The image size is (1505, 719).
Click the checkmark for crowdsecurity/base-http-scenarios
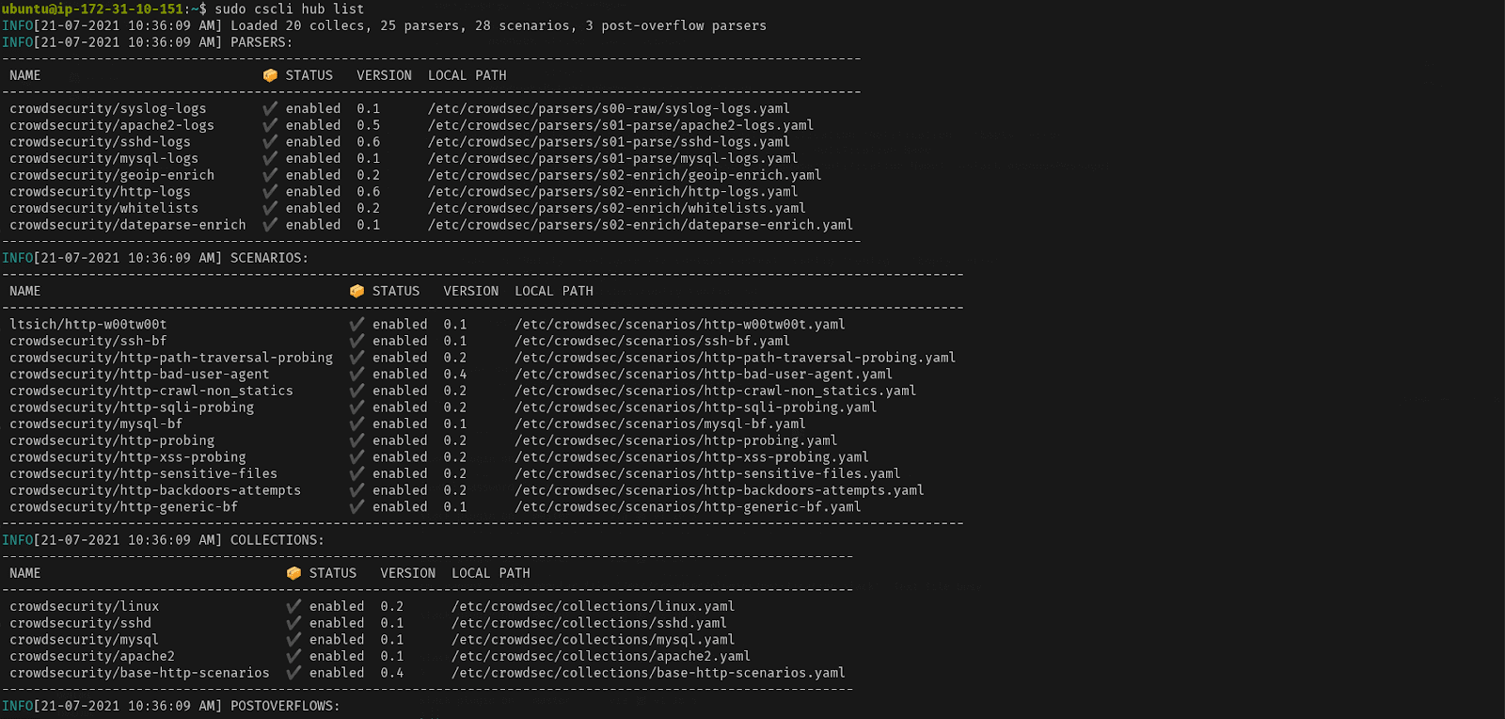293,673
